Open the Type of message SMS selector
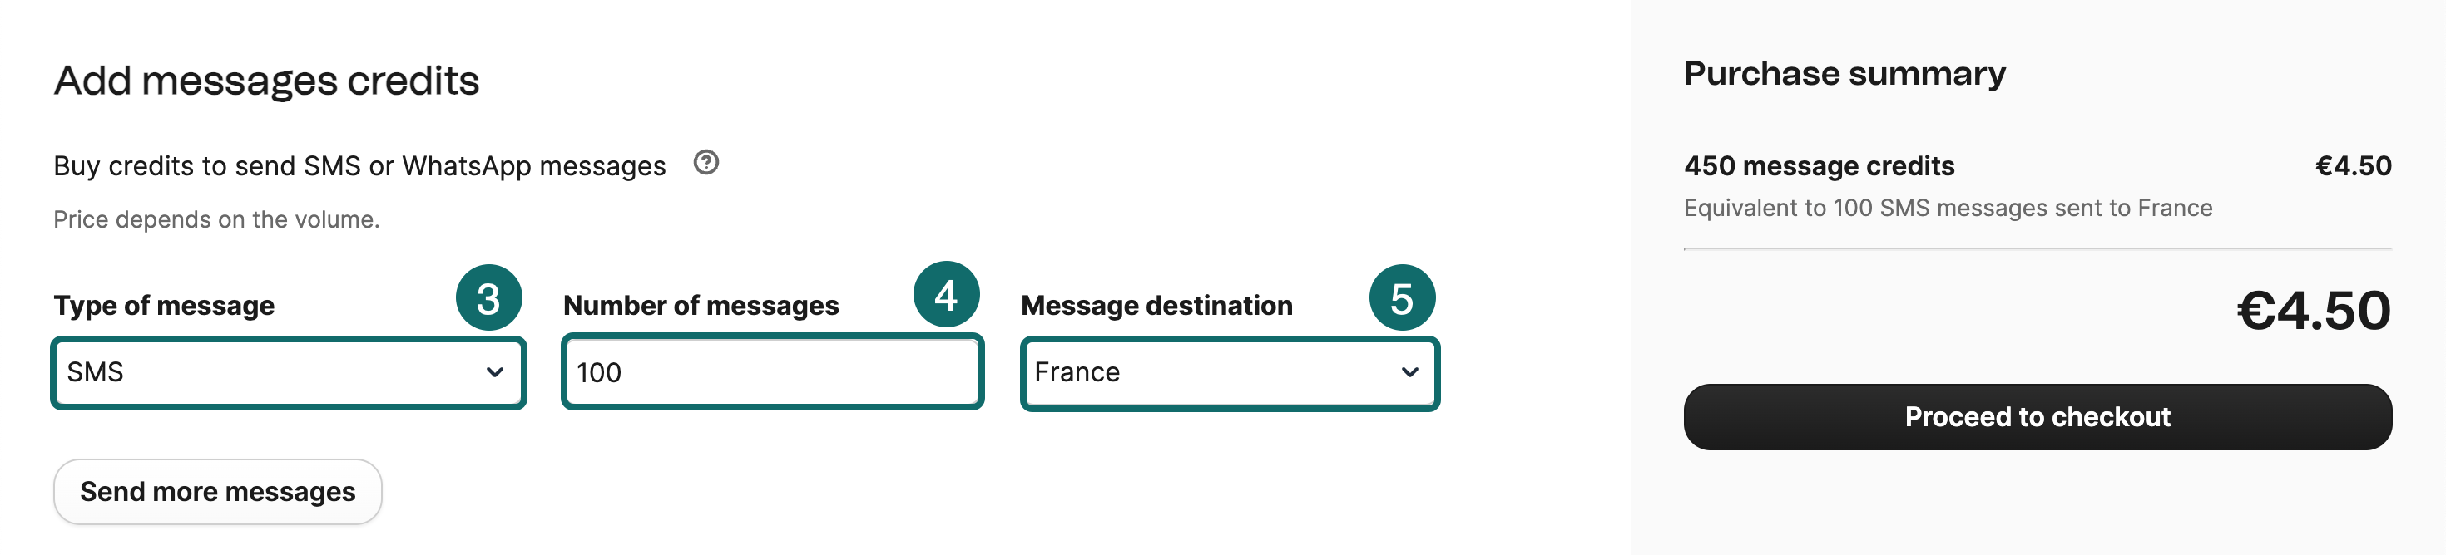Image resolution: width=2446 pixels, height=555 pixels. pyautogui.click(x=275, y=372)
